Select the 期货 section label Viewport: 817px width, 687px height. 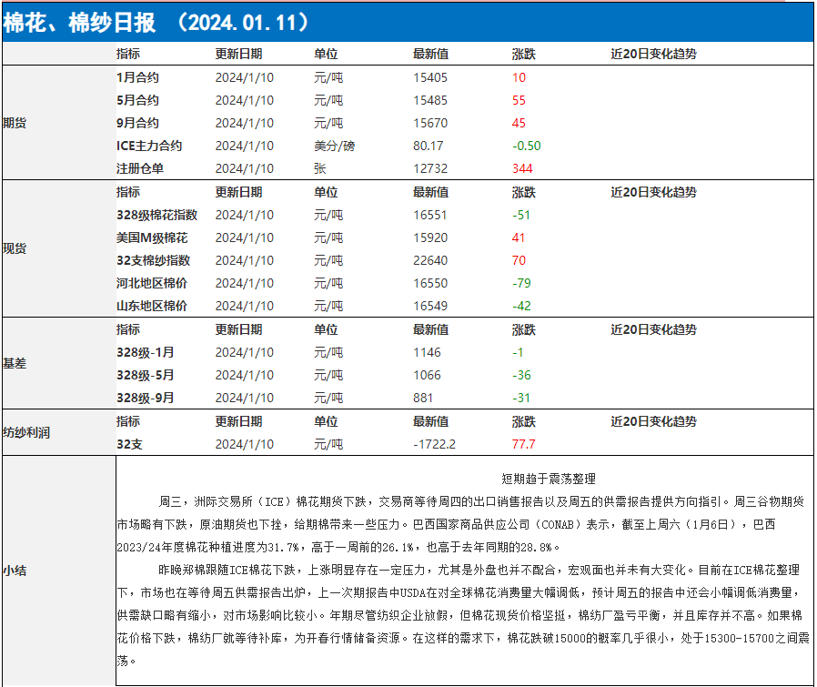[x=15, y=123]
